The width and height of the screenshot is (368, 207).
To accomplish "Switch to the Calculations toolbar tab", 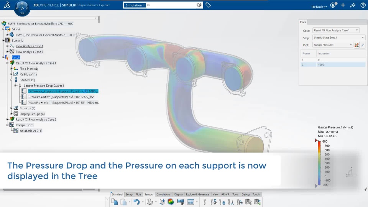I will (x=163, y=194).
